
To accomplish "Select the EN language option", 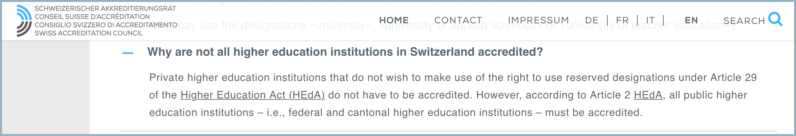I will (x=691, y=20).
